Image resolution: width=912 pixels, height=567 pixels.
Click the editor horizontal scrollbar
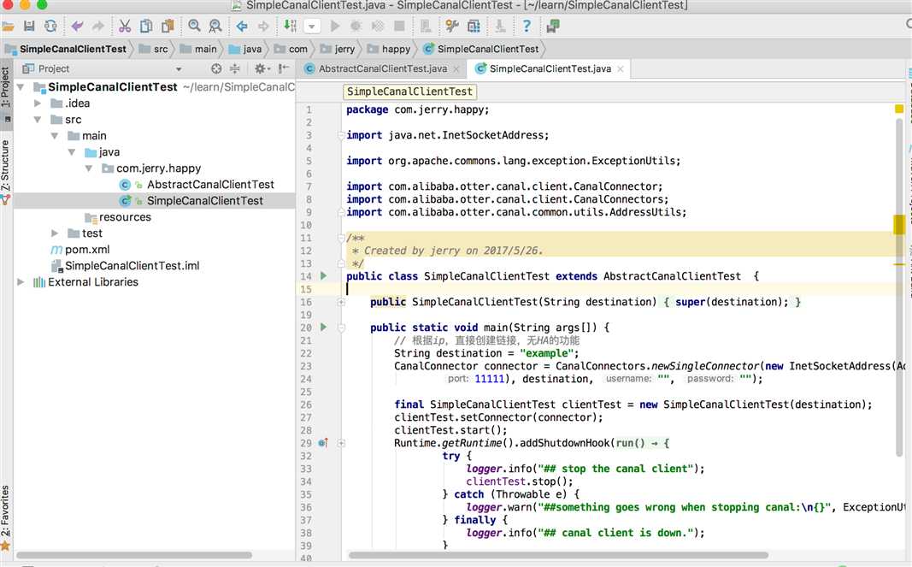point(558,555)
